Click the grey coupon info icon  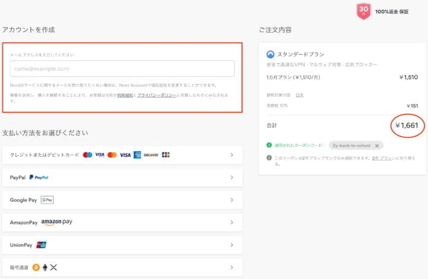270,158
